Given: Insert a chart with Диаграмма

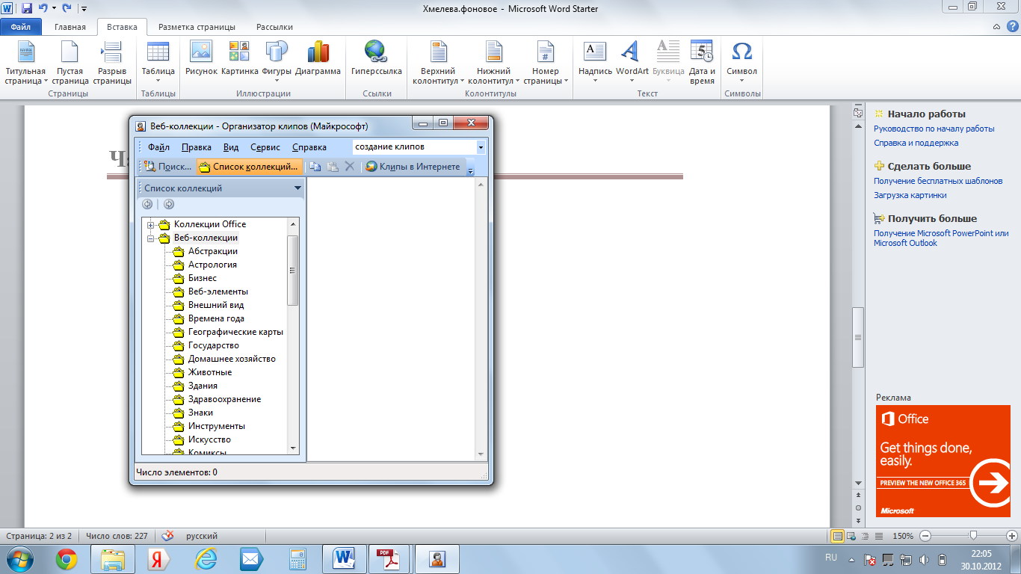Looking at the screenshot, I should pos(318,59).
